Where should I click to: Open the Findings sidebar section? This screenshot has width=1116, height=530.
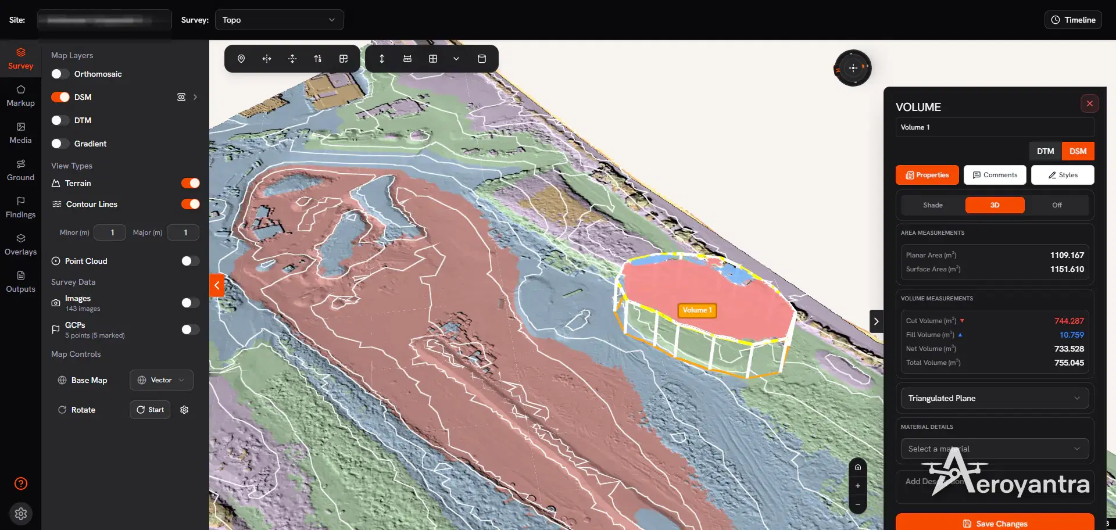click(20, 207)
